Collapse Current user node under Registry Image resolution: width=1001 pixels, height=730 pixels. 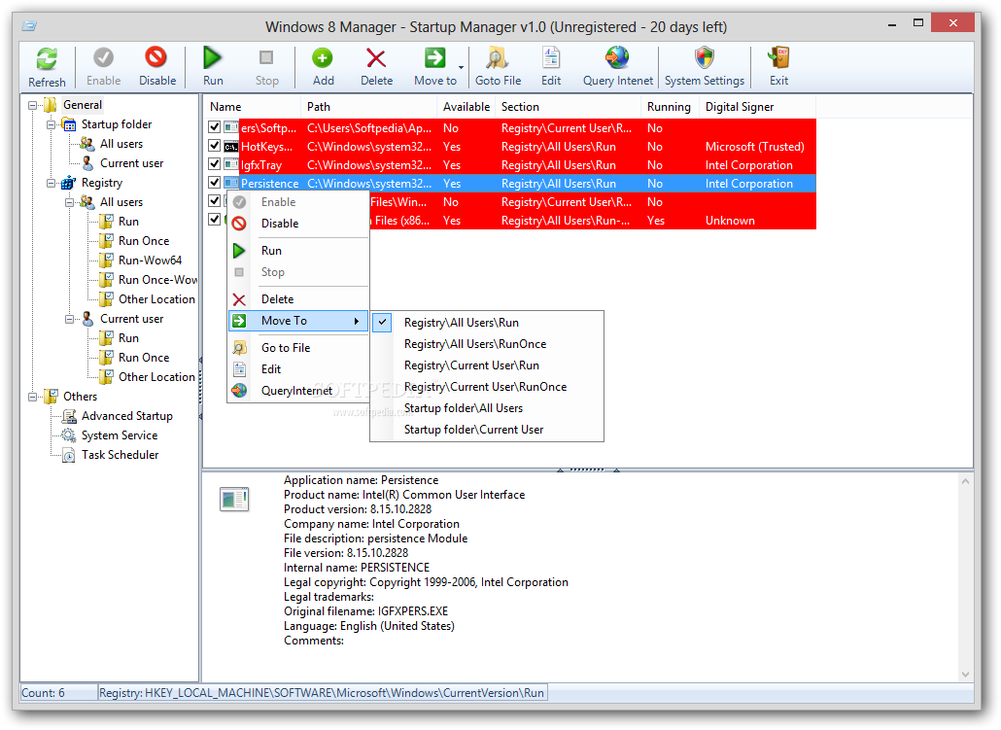(70, 319)
